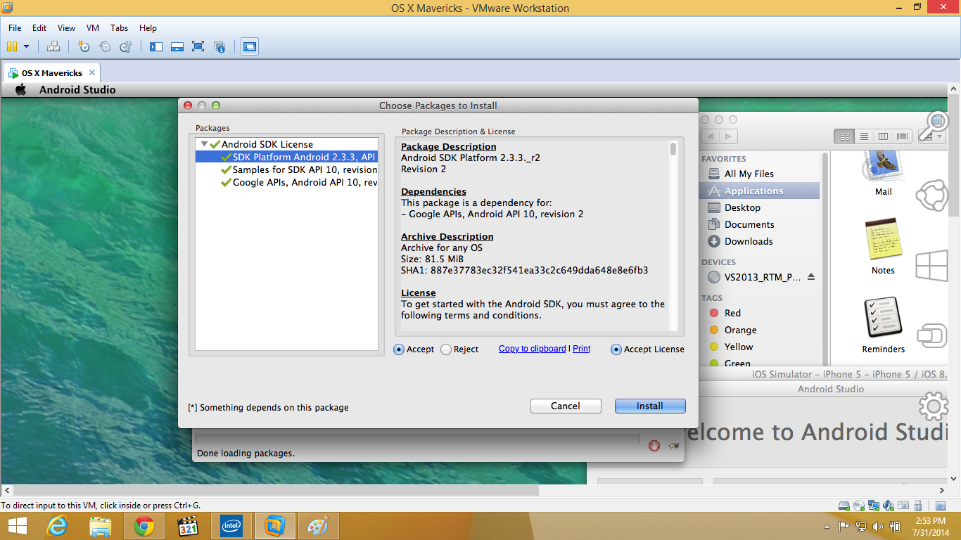Select the Reject radio button
This screenshot has width=961, height=540.
click(446, 349)
